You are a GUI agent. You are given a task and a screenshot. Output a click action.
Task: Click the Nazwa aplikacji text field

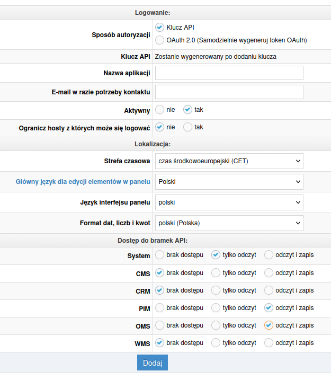(229, 73)
